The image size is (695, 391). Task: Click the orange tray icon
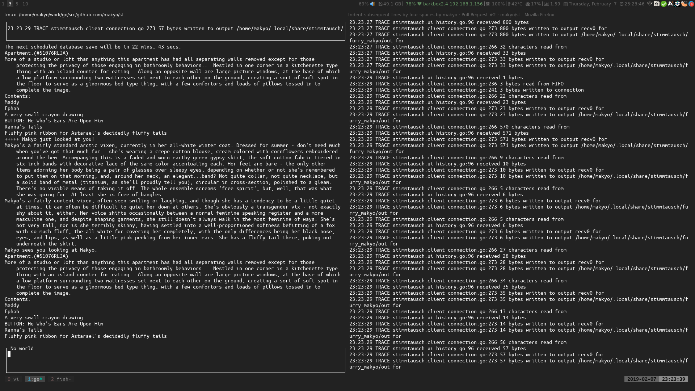click(684, 4)
